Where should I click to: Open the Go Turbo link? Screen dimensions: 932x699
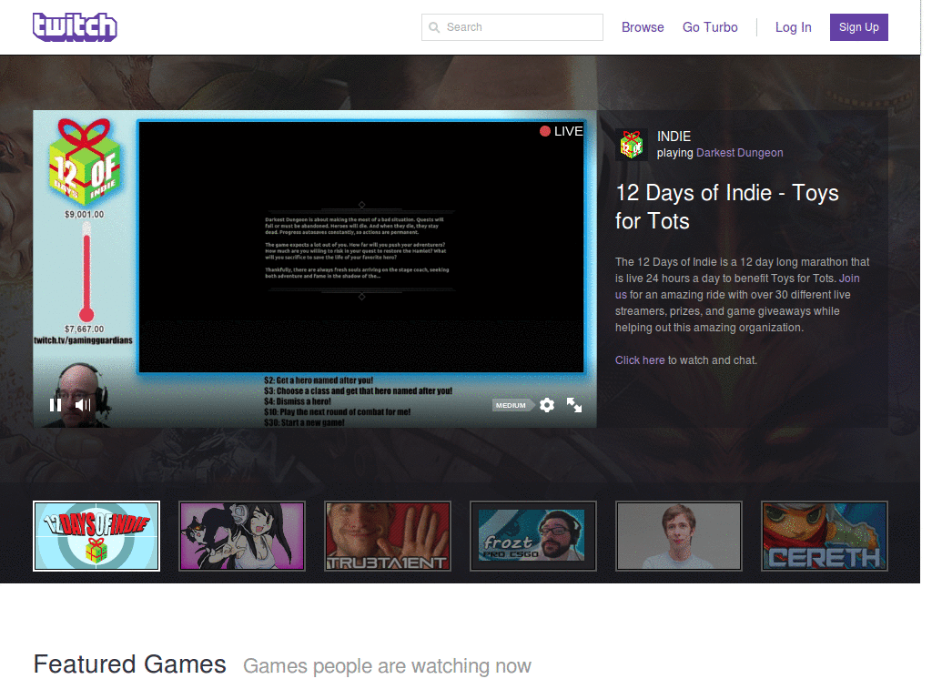(710, 27)
